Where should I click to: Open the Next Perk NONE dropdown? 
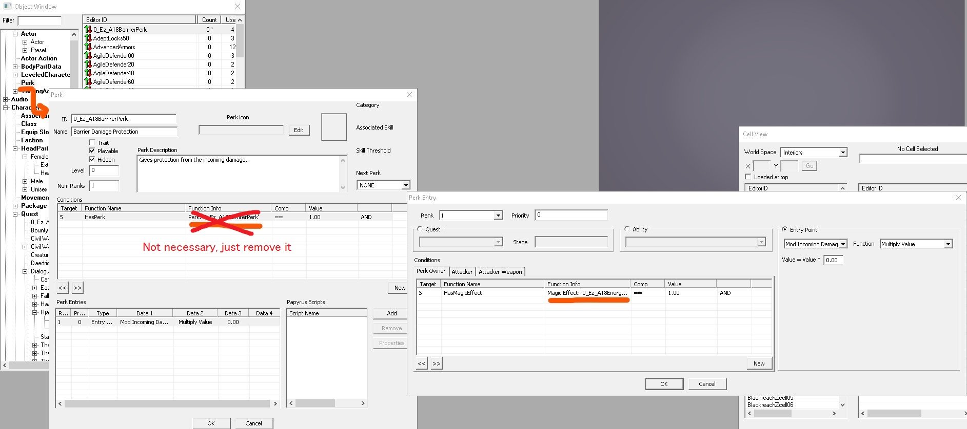[406, 185]
